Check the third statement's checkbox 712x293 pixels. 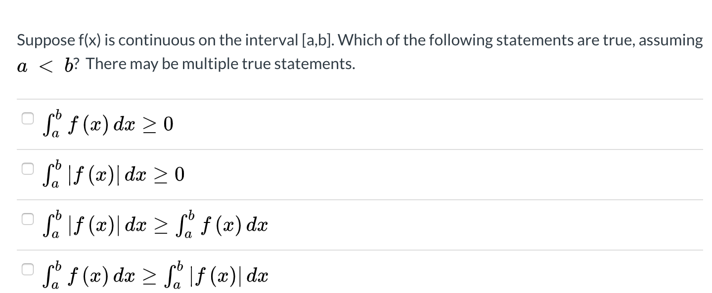point(27,219)
